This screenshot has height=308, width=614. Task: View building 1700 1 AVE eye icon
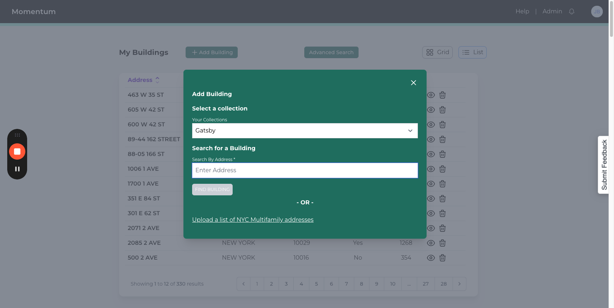pyautogui.click(x=431, y=184)
